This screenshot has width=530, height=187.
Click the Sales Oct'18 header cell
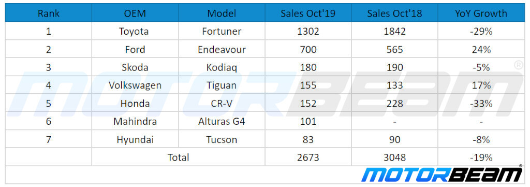(394, 13)
